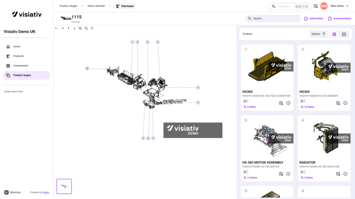Screen dimensions: 355x199
Task: Click RADIATOR card title
Action: (x=307, y=162)
